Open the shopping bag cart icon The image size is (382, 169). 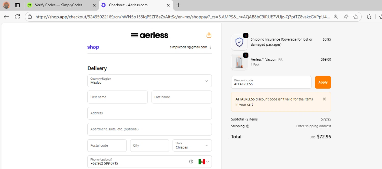coord(209,35)
